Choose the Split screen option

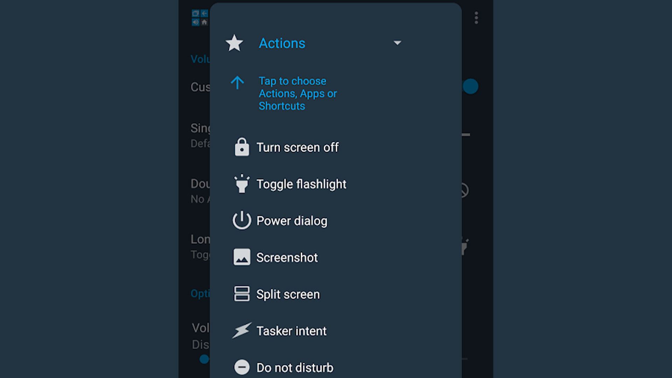tap(288, 294)
